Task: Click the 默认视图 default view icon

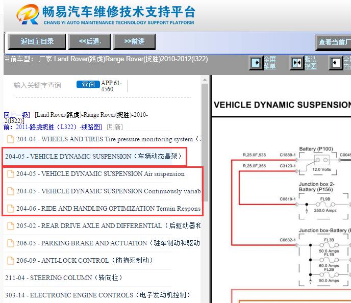Action: click(297, 63)
